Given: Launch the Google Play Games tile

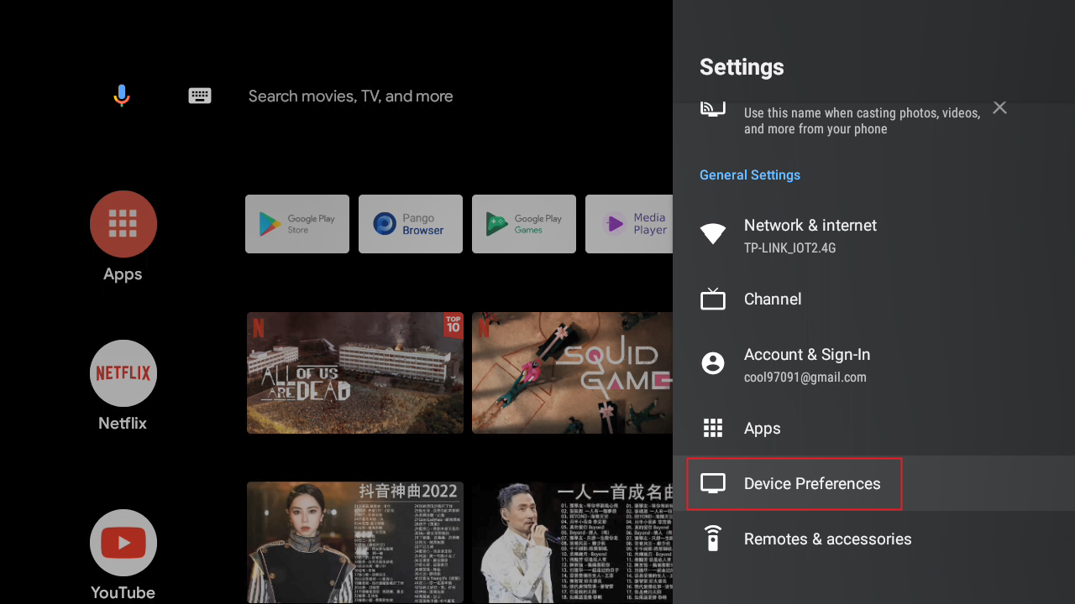Looking at the screenshot, I should [524, 224].
